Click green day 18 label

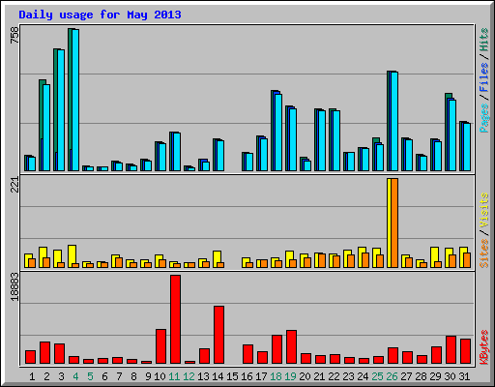point(277,376)
